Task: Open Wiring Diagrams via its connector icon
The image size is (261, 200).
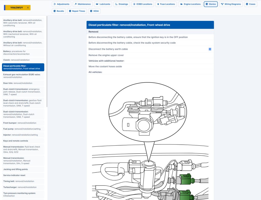Action: [x=223, y=4]
